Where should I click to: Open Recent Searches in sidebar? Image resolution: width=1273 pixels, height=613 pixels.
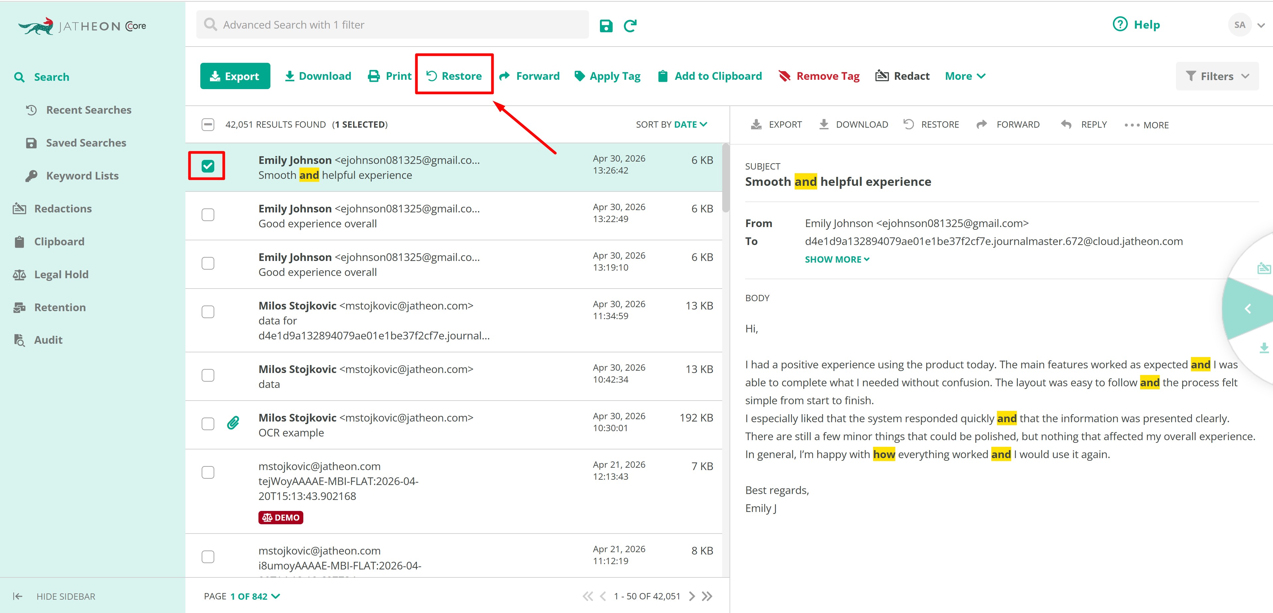click(79, 110)
